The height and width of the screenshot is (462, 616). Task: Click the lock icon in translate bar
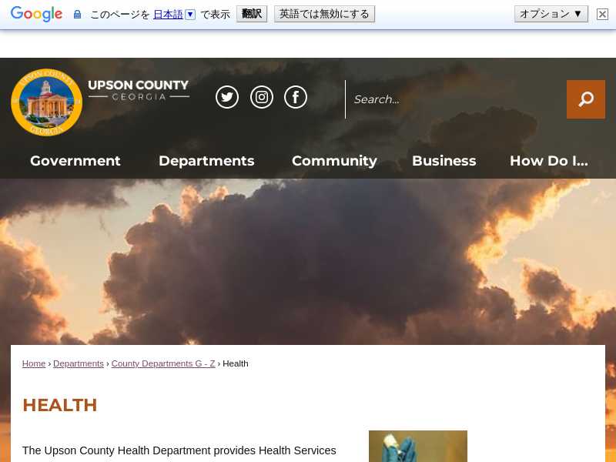[x=77, y=14]
